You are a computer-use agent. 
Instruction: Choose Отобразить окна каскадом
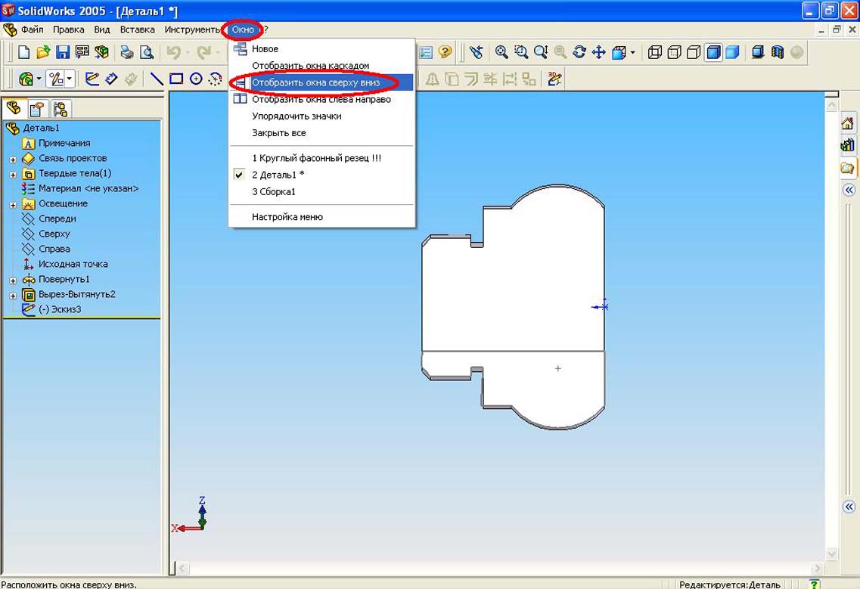(x=321, y=66)
